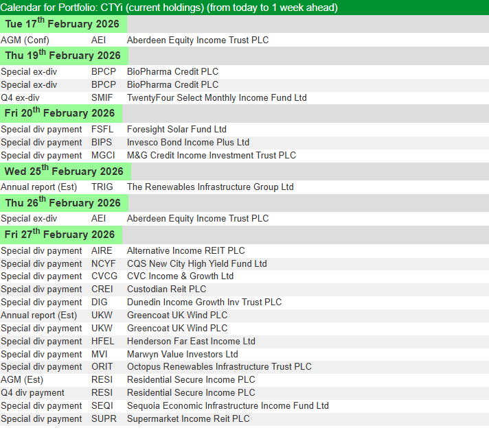Open Alternative Income REIT PLC
Viewport: 489px width, 439px height.
point(185,251)
